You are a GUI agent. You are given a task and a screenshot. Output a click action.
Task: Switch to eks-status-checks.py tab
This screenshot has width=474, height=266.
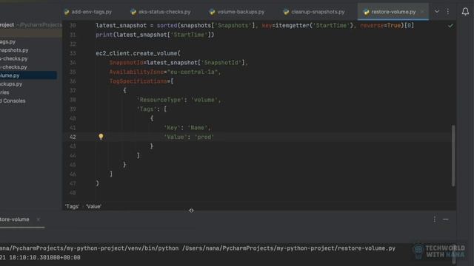point(161,12)
